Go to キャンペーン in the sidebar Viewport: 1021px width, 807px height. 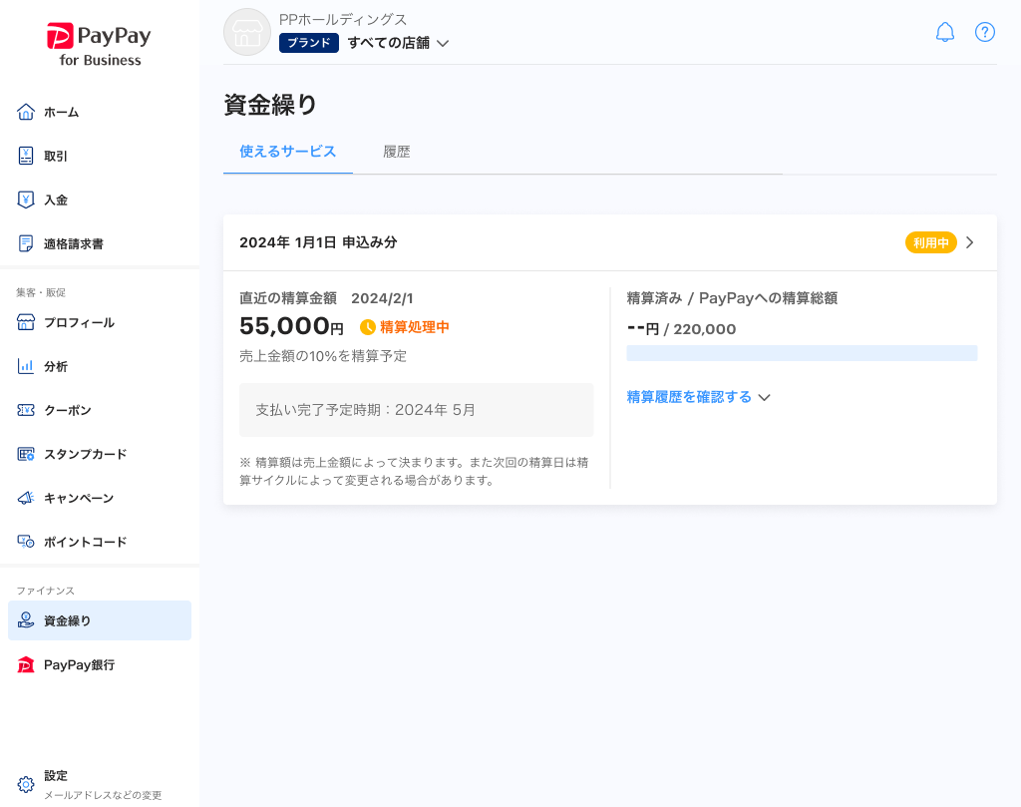click(100, 498)
